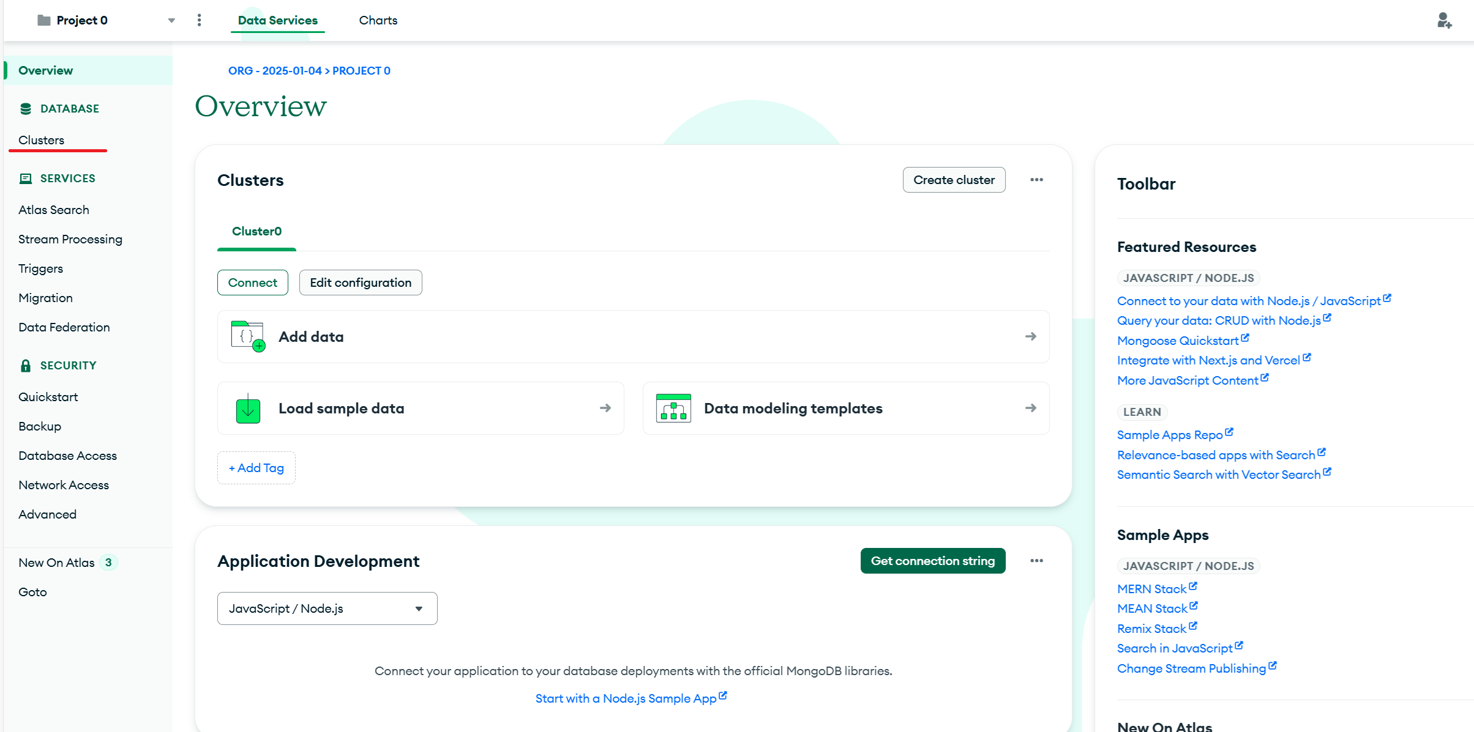Click the invite user icon top right
The image size is (1474, 732).
point(1444,21)
